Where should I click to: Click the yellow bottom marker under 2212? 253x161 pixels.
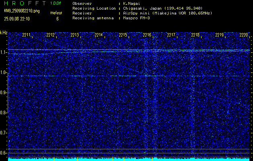54,159
